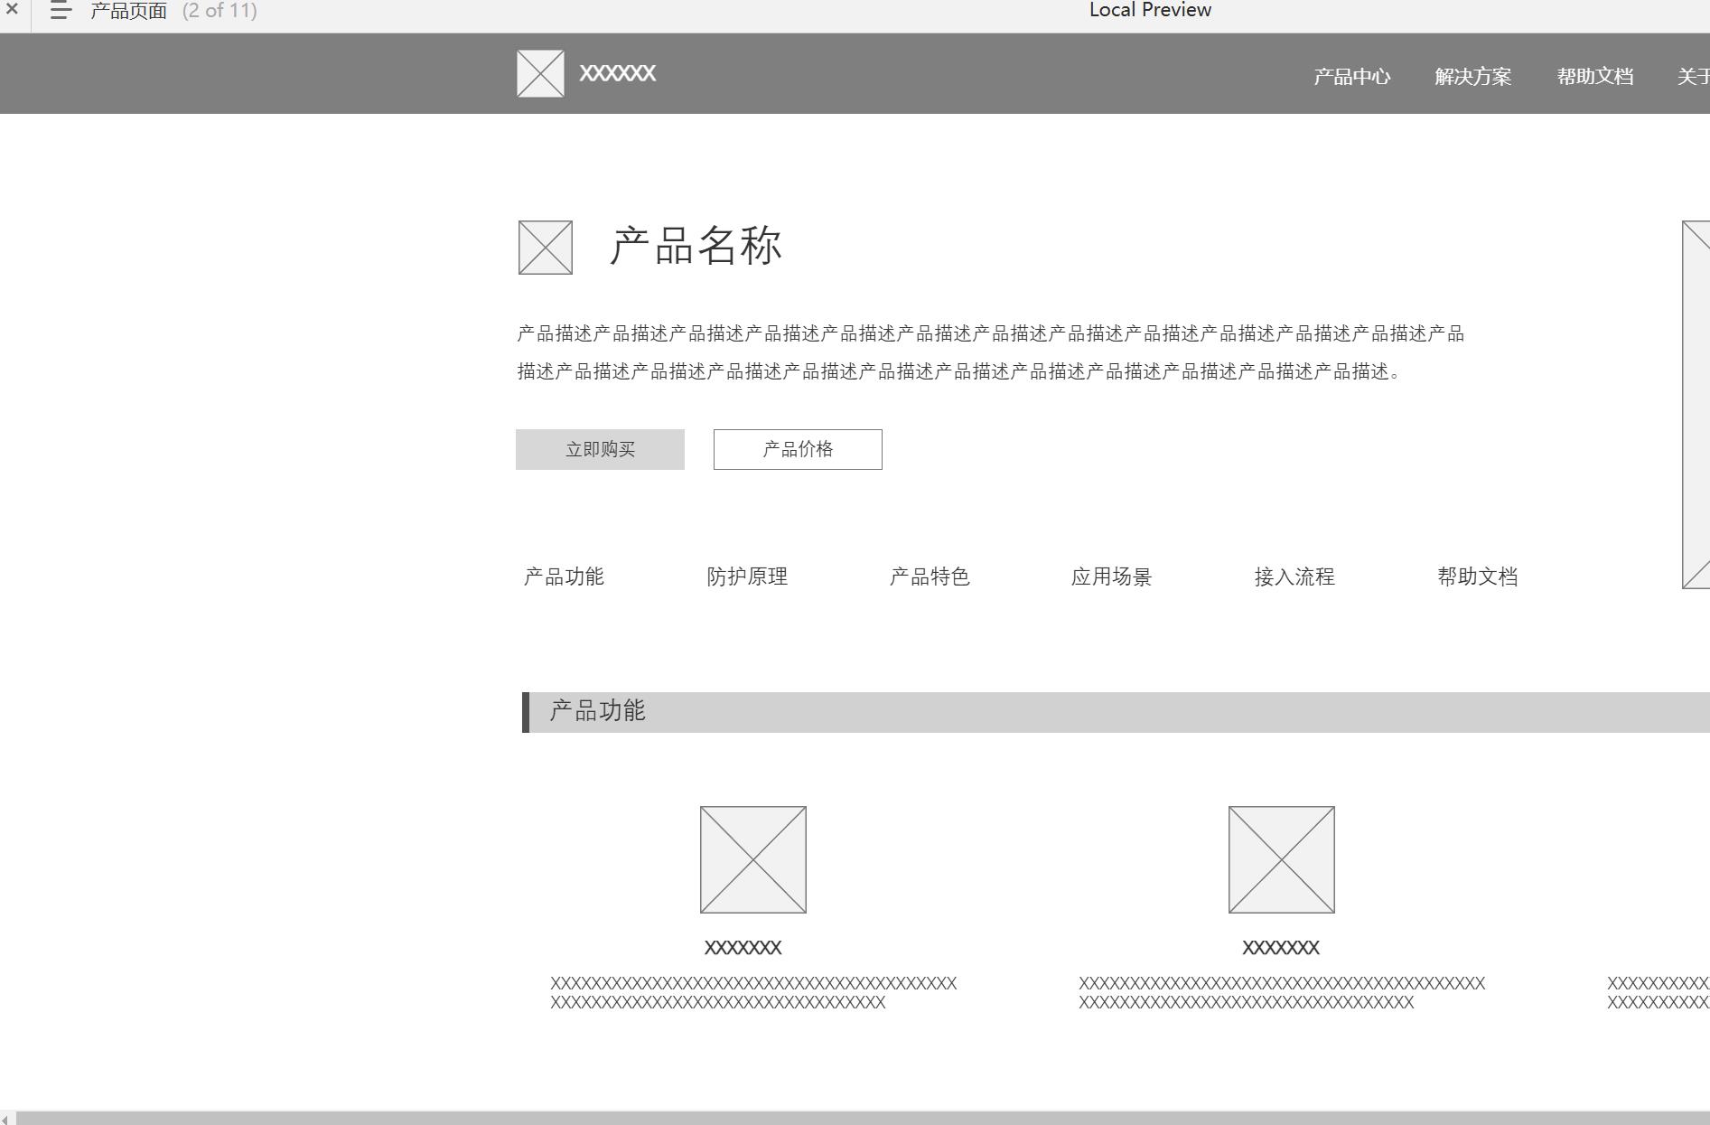Click the product icon placeholder beside 产品名称
The width and height of the screenshot is (1710, 1125).
[x=546, y=247]
